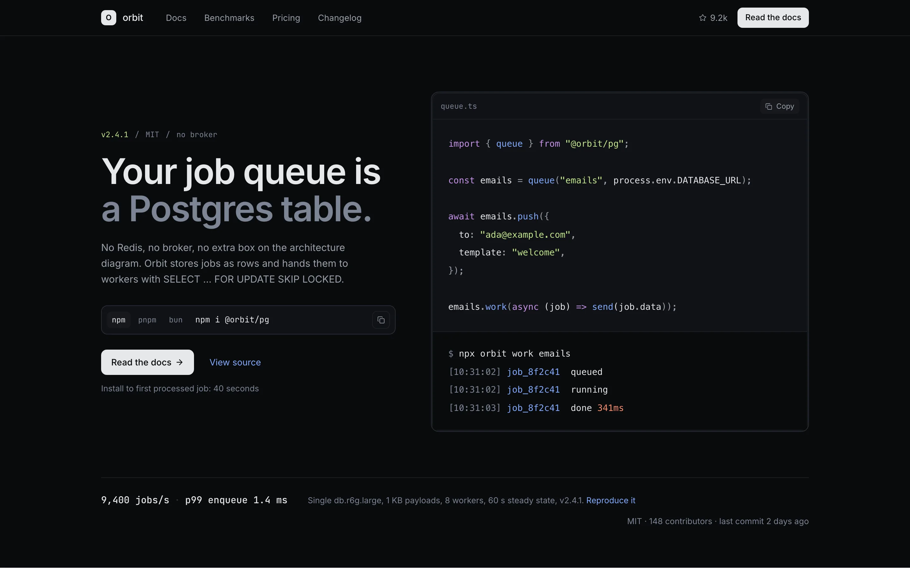Click the v2.4.1 version label
This screenshot has width=910, height=569.
[x=115, y=134]
